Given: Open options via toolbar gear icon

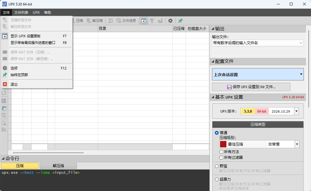Looking at the screenshot, I should click(170, 21).
